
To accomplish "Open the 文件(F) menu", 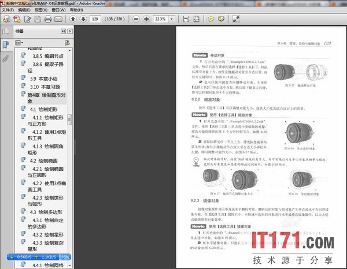I will (x=8, y=10).
